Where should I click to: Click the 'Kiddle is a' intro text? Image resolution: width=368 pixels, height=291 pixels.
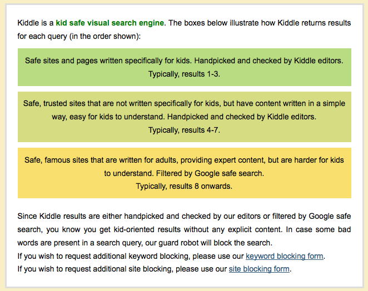coord(36,23)
